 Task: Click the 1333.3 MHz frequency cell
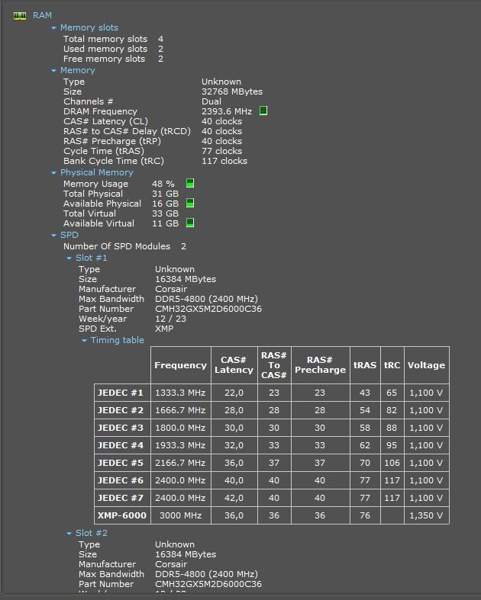pyautogui.click(x=180, y=393)
